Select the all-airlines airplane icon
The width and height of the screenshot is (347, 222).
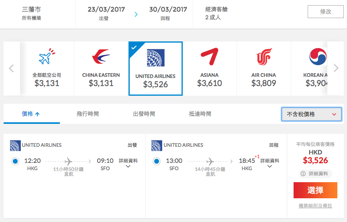pos(47,56)
